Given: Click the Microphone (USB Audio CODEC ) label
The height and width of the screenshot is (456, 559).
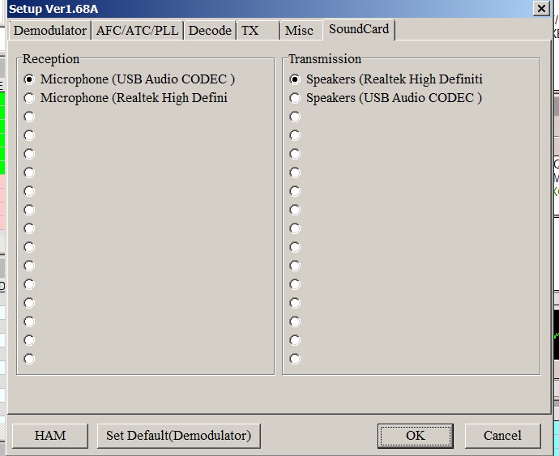Looking at the screenshot, I should pyautogui.click(x=138, y=79).
